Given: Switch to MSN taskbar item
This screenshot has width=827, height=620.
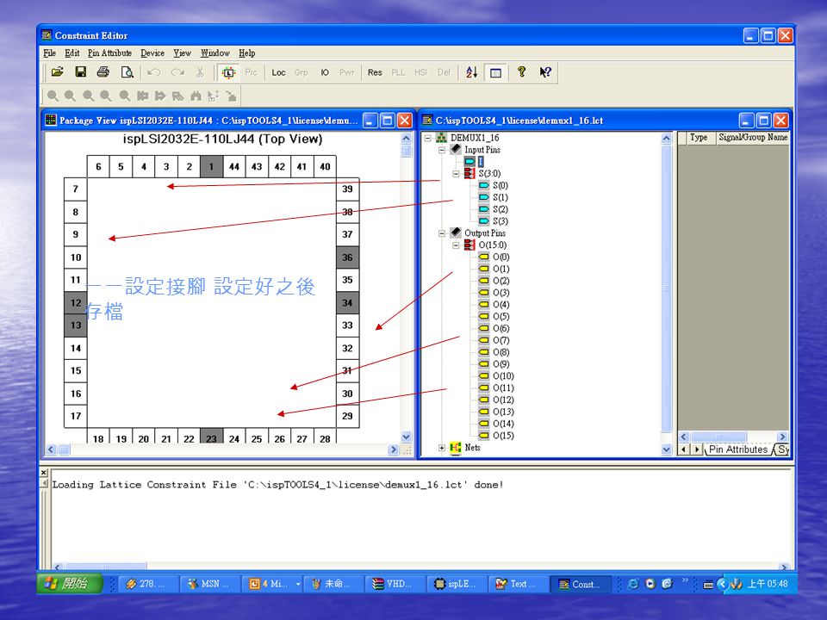Looking at the screenshot, I should pyautogui.click(x=210, y=584).
